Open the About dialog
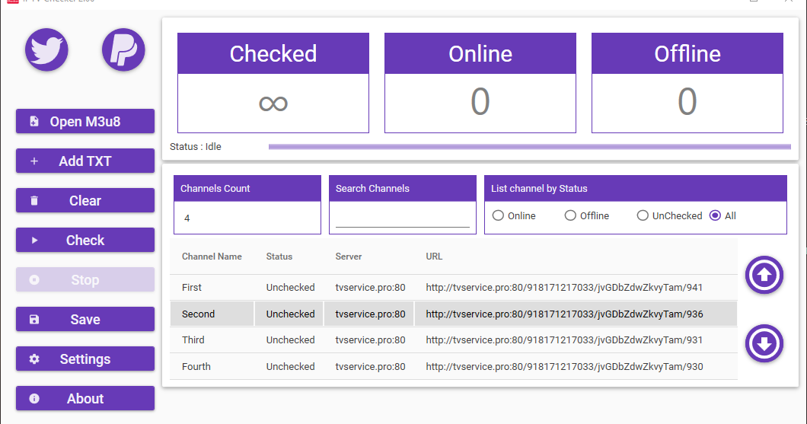The width and height of the screenshot is (807, 424). (x=85, y=398)
